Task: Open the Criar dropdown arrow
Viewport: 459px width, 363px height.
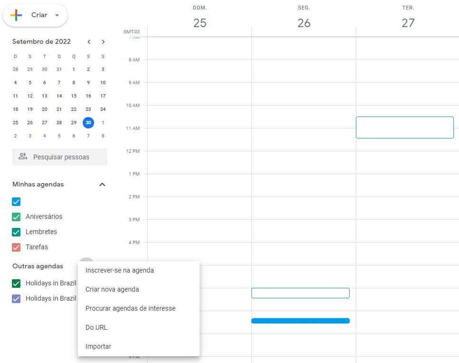Action: [57, 15]
